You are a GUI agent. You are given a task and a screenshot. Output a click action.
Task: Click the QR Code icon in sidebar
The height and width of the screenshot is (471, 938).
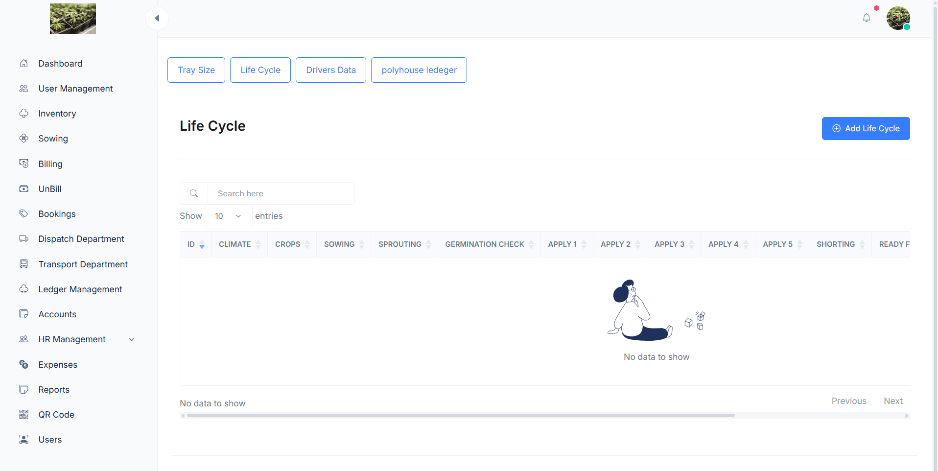(x=23, y=415)
